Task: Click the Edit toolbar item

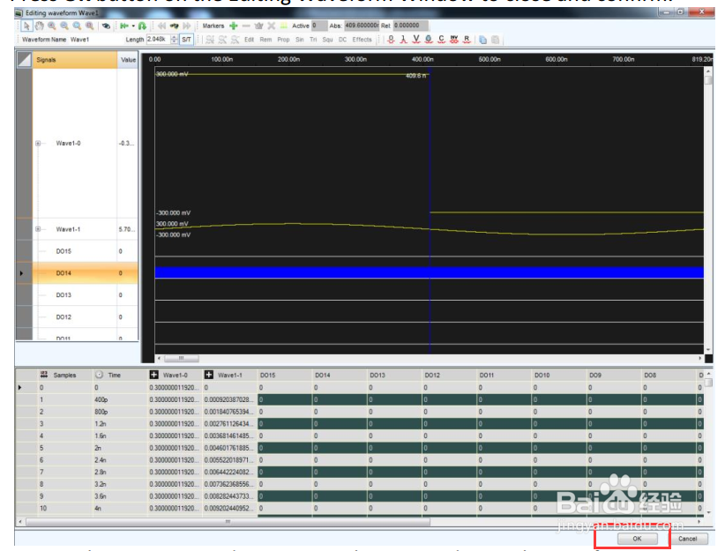Action: pos(250,40)
